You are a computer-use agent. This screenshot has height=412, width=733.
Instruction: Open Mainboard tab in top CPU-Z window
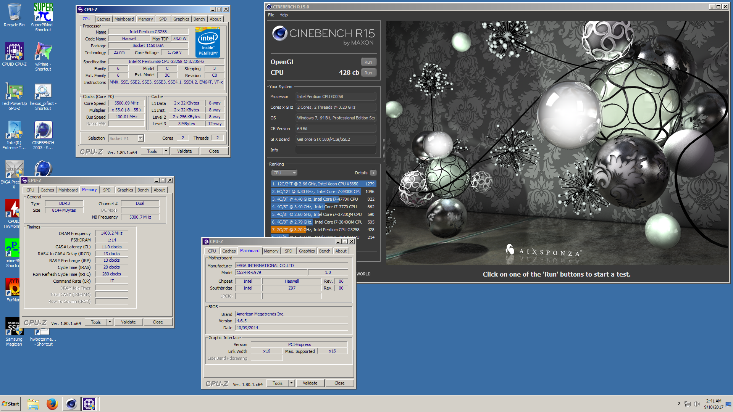point(124,19)
